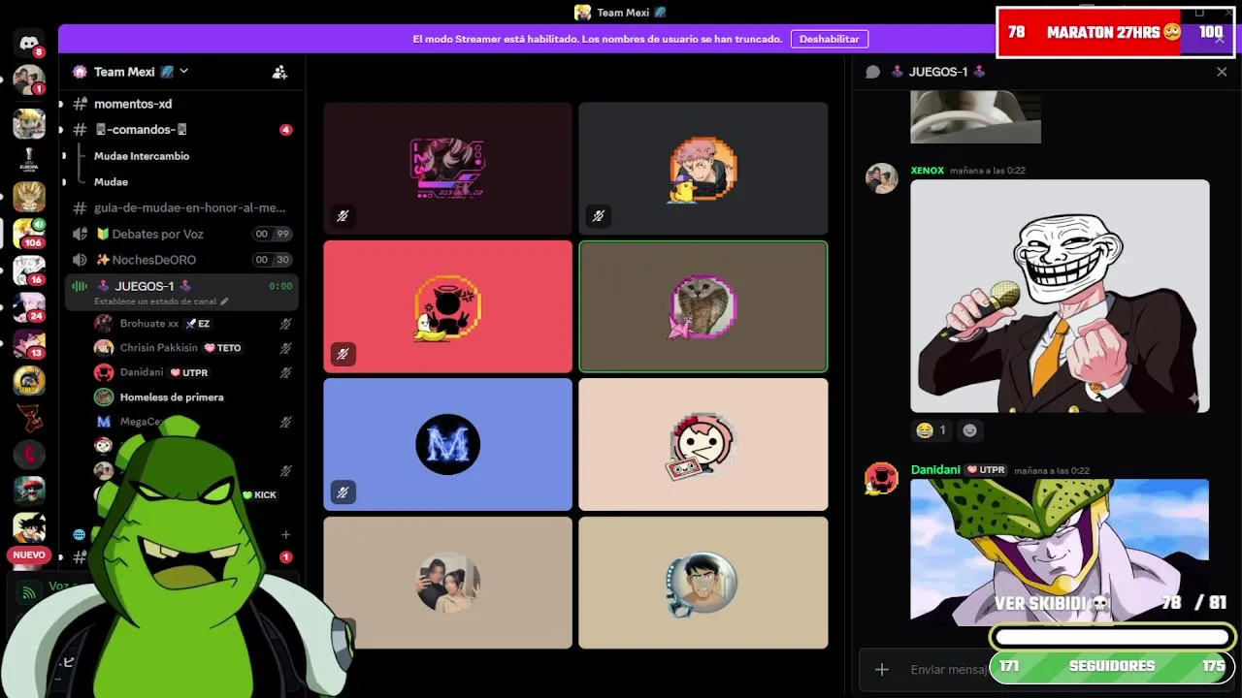
Task: Select the green-bordered cat avatar tile
Action: click(703, 306)
